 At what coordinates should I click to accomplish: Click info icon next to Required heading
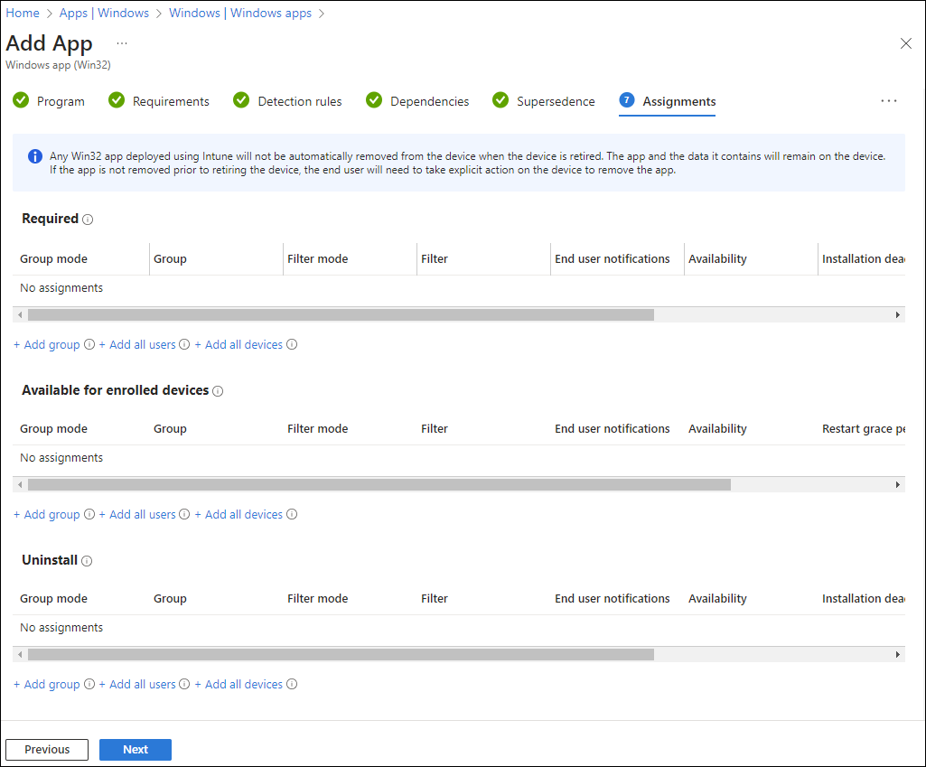[88, 220]
